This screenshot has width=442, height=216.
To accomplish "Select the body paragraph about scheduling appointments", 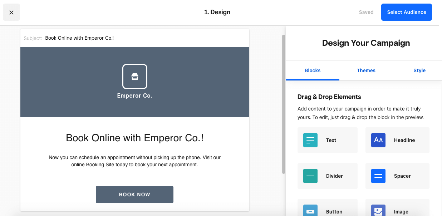I will click(135, 161).
